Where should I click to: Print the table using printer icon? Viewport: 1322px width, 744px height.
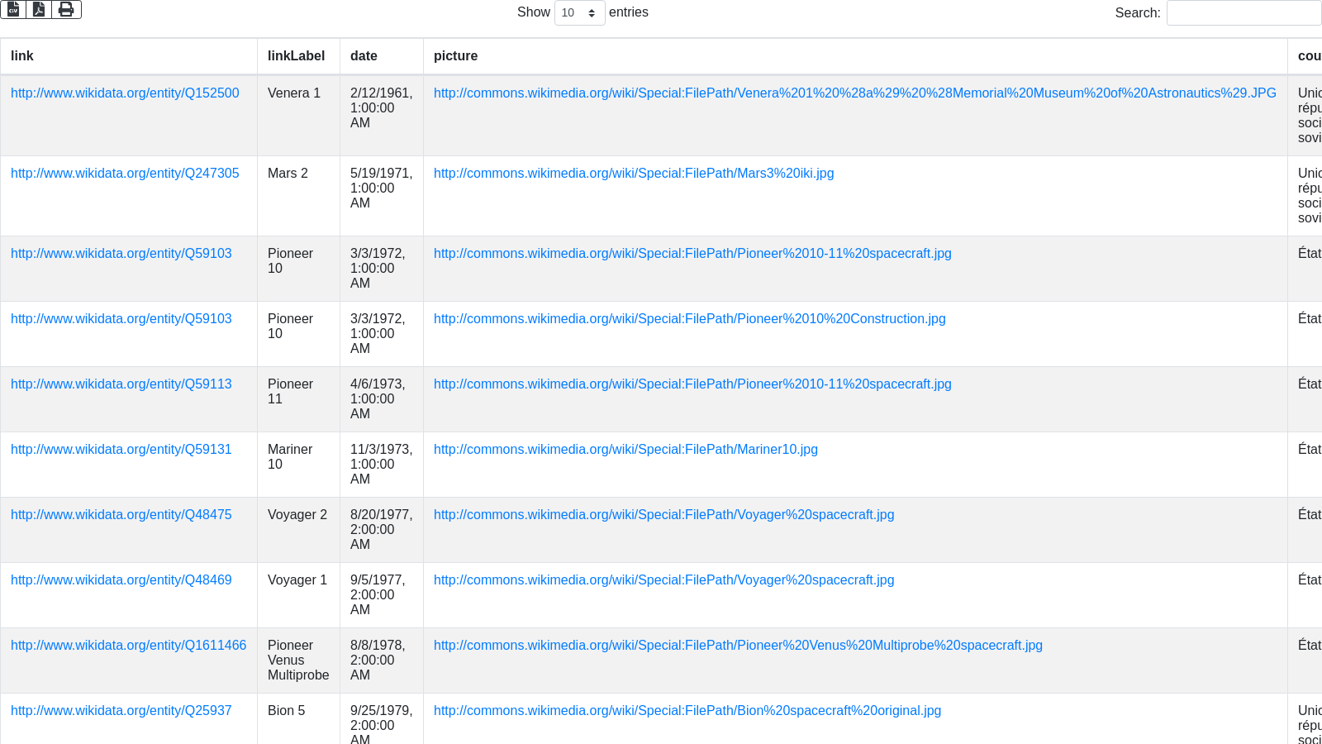tap(66, 9)
